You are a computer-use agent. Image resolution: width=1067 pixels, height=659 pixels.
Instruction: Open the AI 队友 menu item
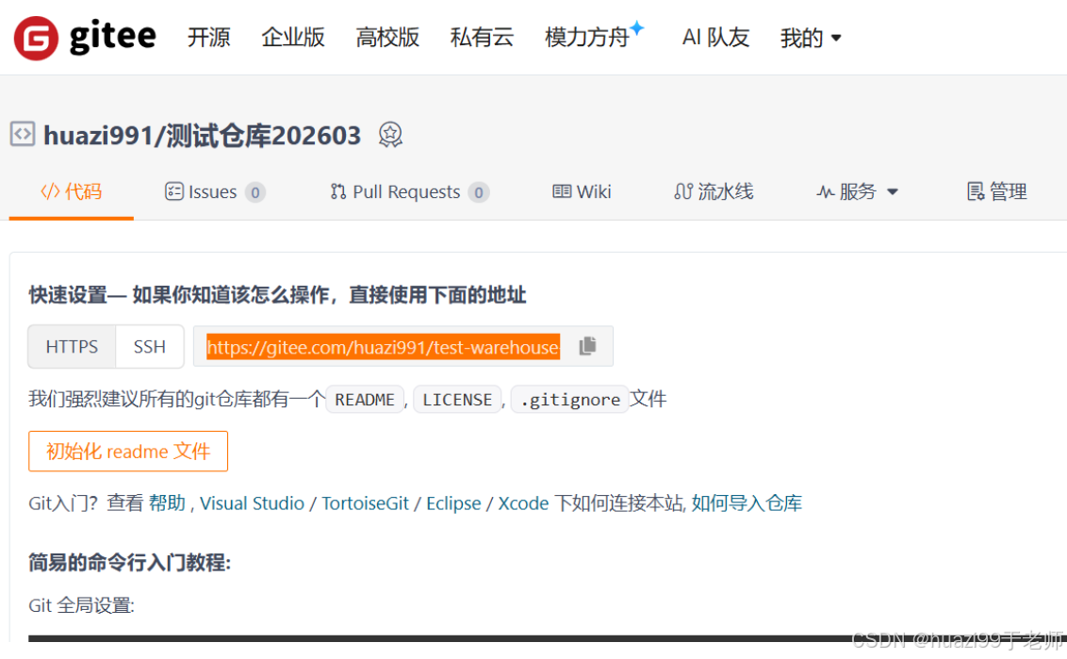pyautogui.click(x=715, y=38)
